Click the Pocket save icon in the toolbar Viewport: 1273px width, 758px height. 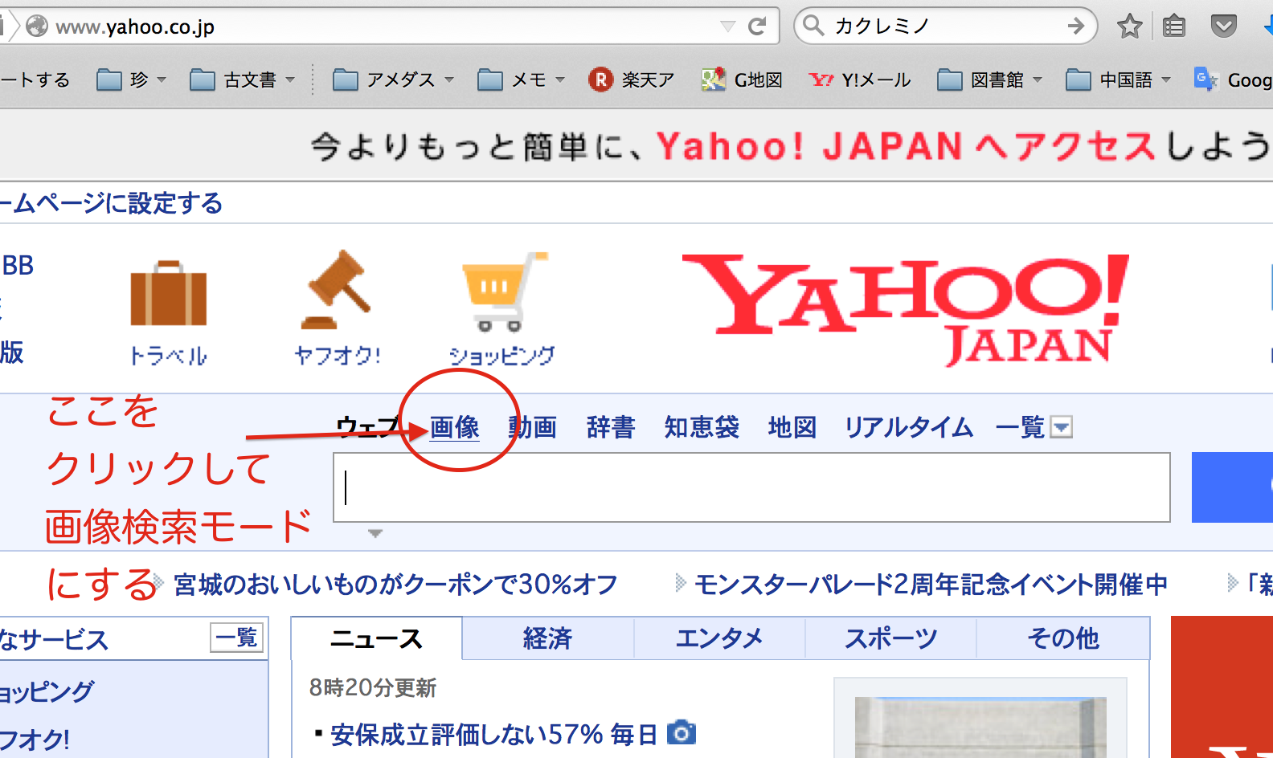tap(1223, 26)
